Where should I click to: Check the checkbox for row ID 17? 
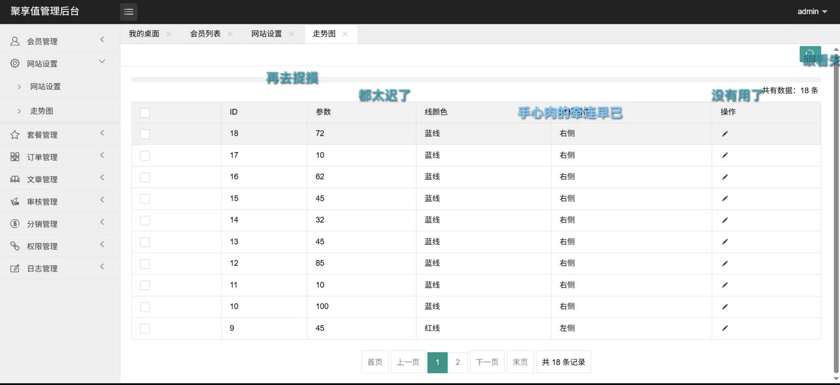tap(145, 156)
